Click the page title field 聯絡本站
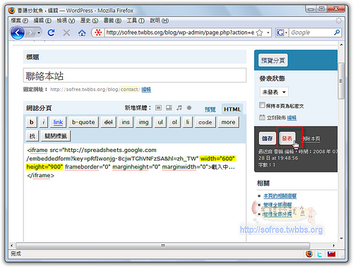Image resolution: width=353 pixels, height=267 pixels. (x=135, y=76)
